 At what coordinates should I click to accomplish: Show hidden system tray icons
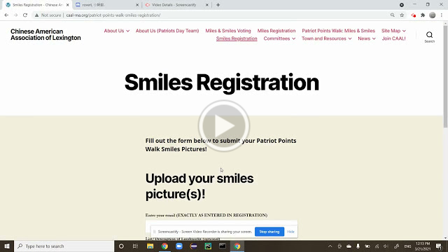click(x=330, y=246)
